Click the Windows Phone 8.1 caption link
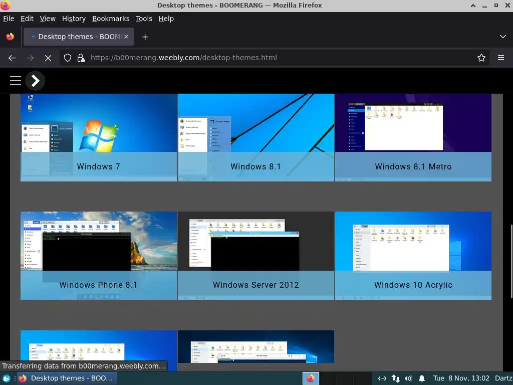The width and height of the screenshot is (513, 385). click(x=98, y=285)
